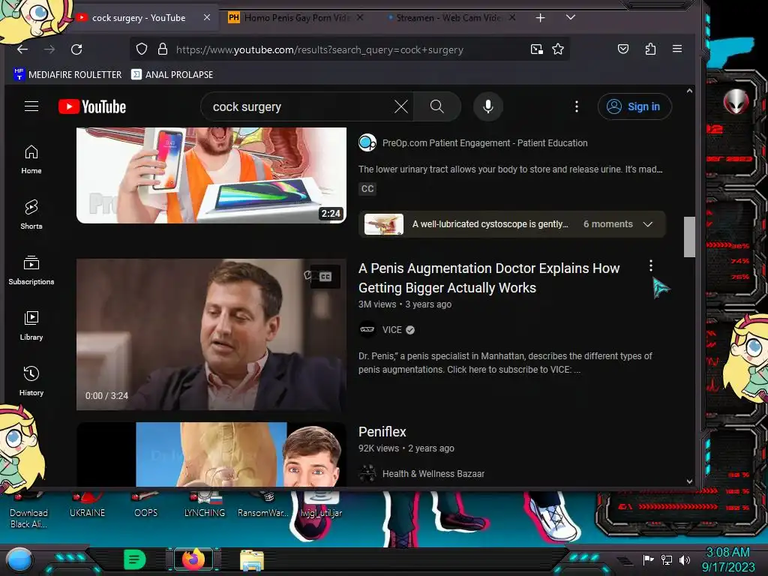Switch to the Streamen Web Cam tab
768x576 pixels.
450,18
